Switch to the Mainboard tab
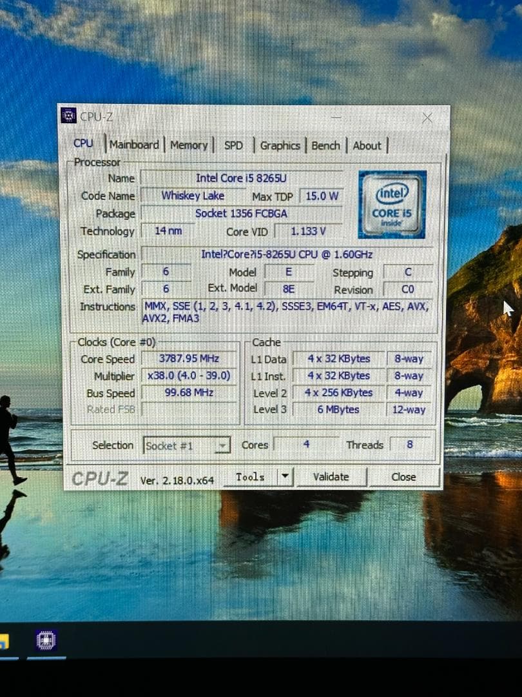Viewport: 522px width, 697px height. tap(134, 145)
